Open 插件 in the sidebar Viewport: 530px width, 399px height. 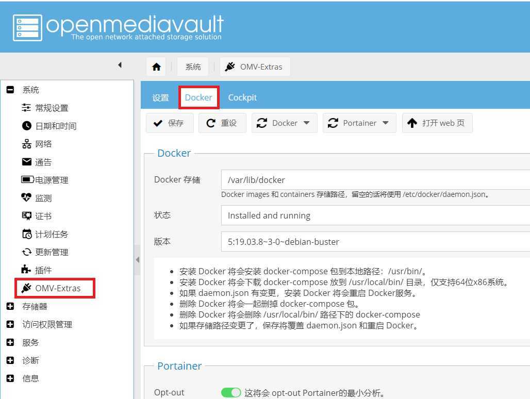click(x=43, y=270)
